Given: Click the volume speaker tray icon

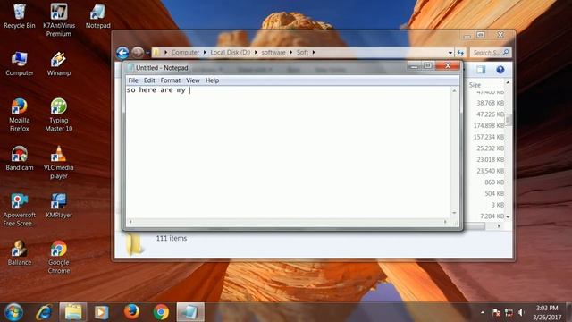Looking at the screenshot, I should click(521, 312).
